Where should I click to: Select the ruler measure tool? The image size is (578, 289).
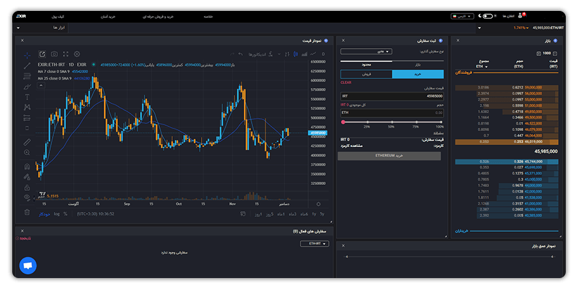pos(27,142)
